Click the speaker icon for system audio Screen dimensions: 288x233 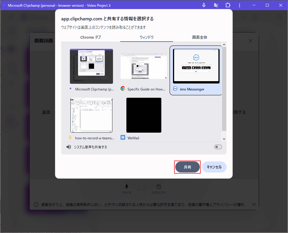69,147
